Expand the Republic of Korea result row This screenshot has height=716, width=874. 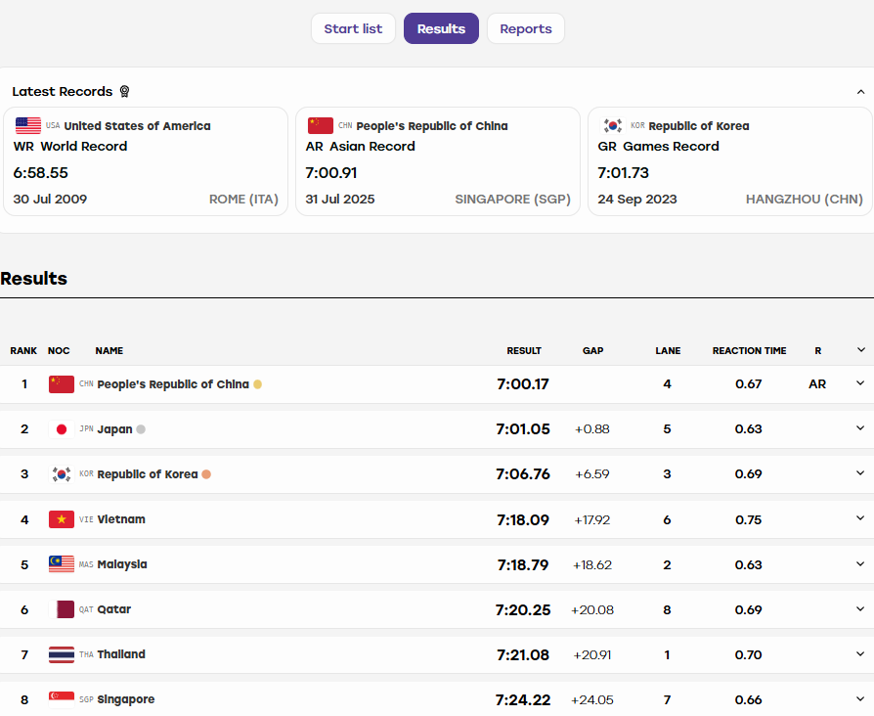pos(860,473)
